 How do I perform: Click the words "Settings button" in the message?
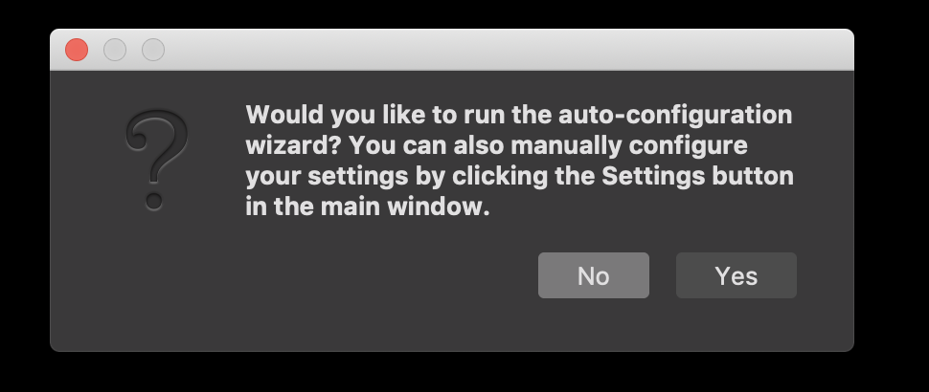698,176
